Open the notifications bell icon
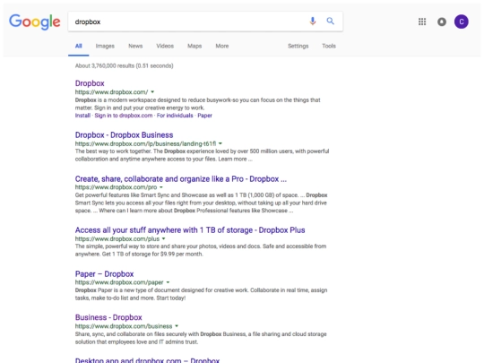The image size is (484, 363). point(442,22)
